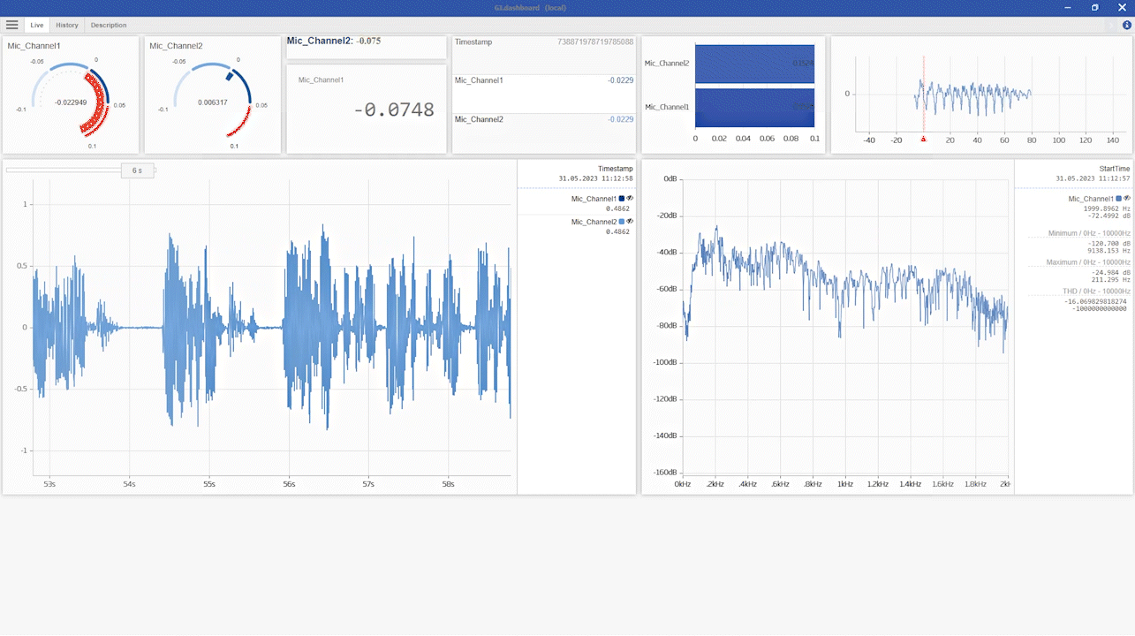Click the blue info icon
The image size is (1135, 636).
click(1126, 25)
